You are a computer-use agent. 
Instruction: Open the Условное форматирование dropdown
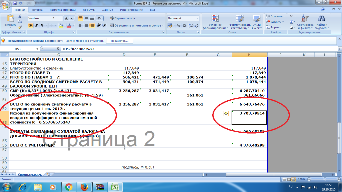pos(215,22)
